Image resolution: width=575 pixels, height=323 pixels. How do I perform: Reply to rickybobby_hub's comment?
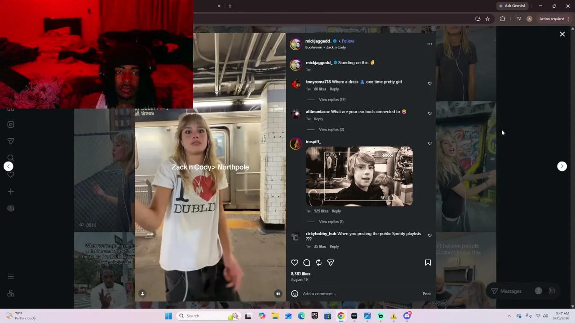point(334,247)
